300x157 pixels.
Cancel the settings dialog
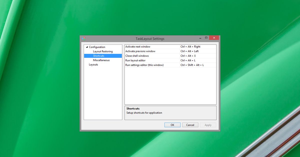[190, 125]
